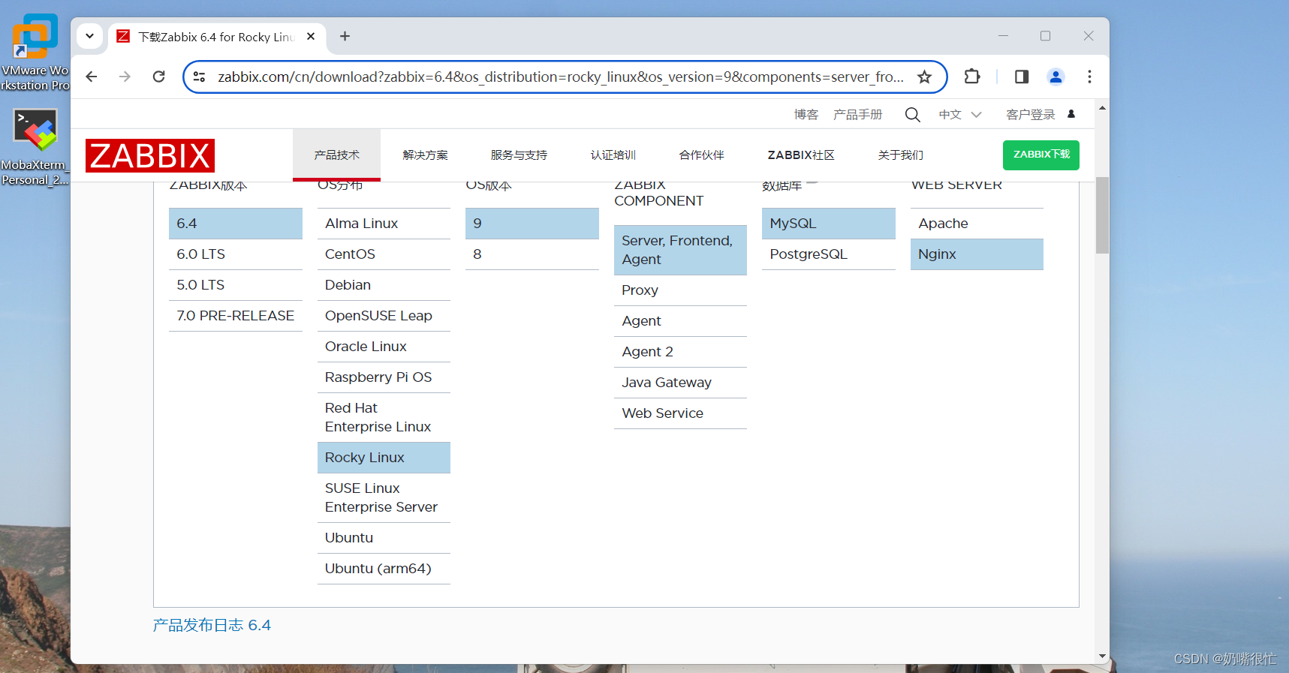Select PostgreSQL database
The width and height of the screenshot is (1289, 673).
(x=829, y=254)
